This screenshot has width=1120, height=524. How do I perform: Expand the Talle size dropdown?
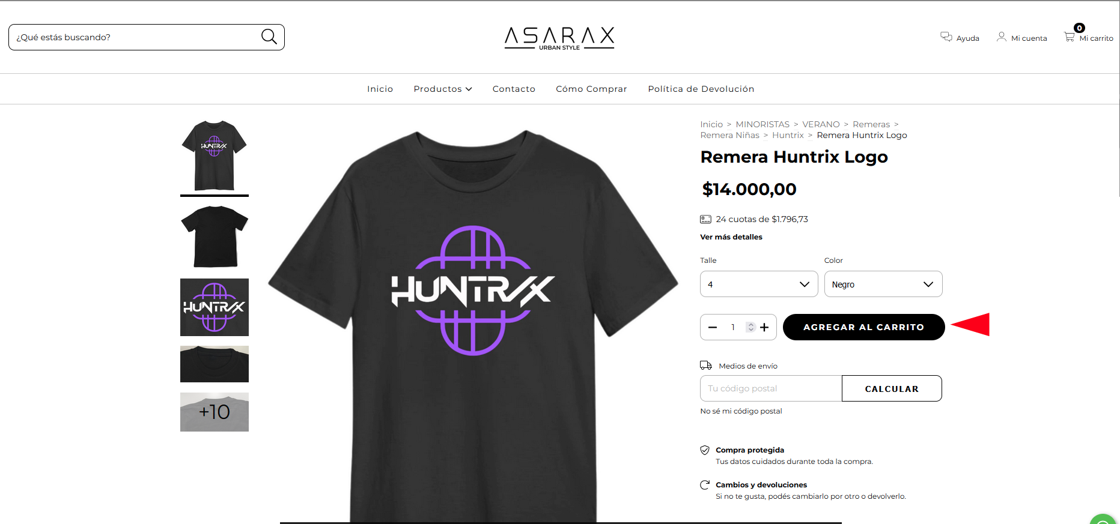pos(759,284)
